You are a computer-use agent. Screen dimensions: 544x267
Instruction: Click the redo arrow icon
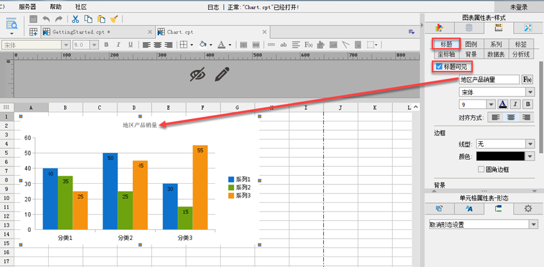(x=59, y=19)
